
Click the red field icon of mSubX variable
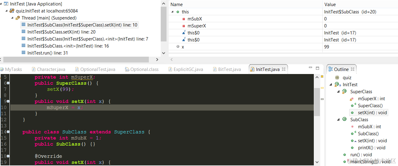184,19
